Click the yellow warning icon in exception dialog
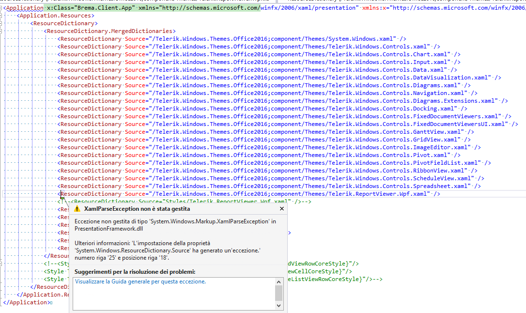526x313 pixels. point(77,209)
